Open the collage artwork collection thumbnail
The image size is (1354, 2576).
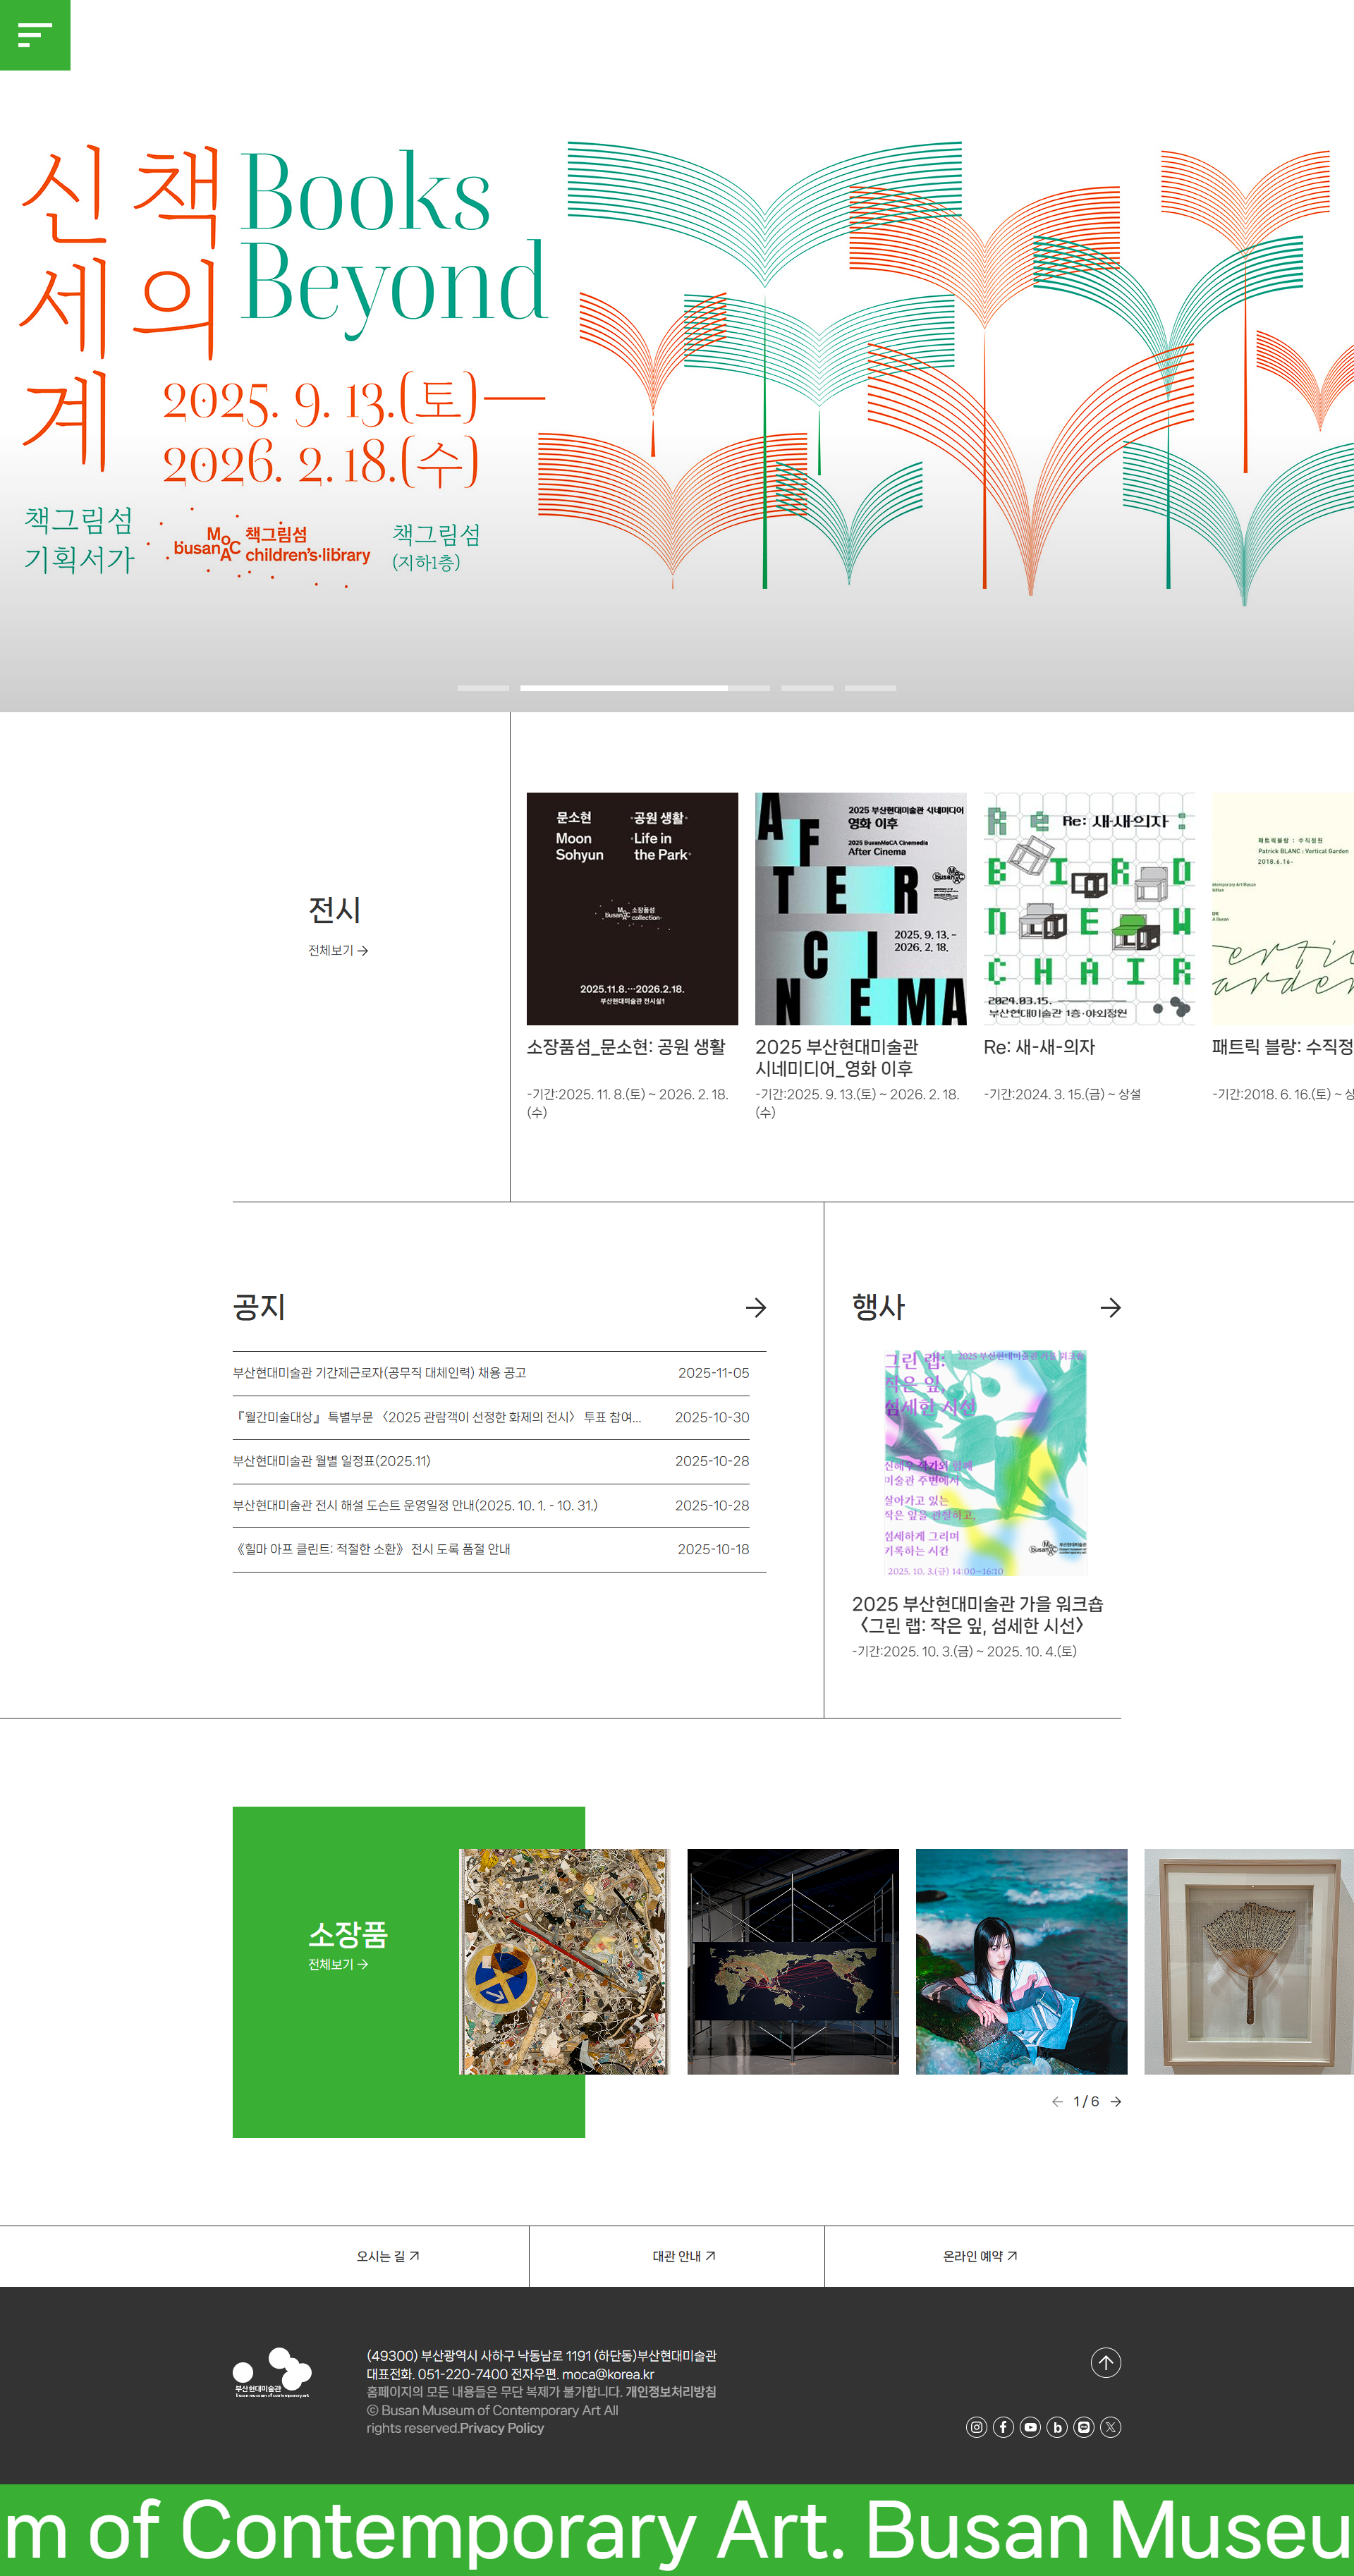[564, 1961]
